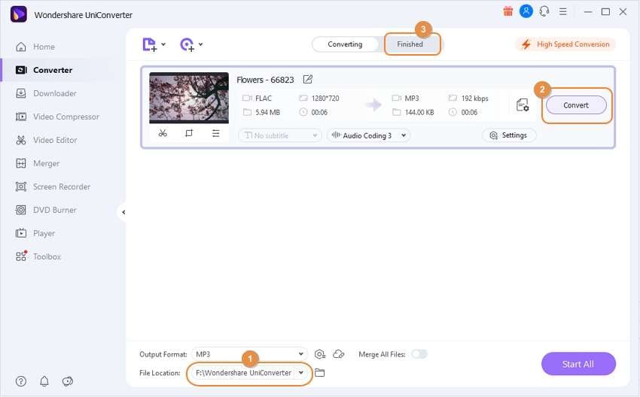Open the File Location path dropdown
This screenshot has height=397, width=640.
pos(249,373)
